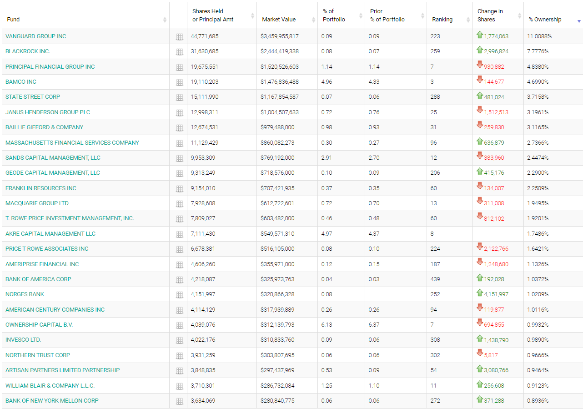The width and height of the screenshot is (583, 409).
Task: Open the grid icon for State Street Corp
Action: coord(180,97)
